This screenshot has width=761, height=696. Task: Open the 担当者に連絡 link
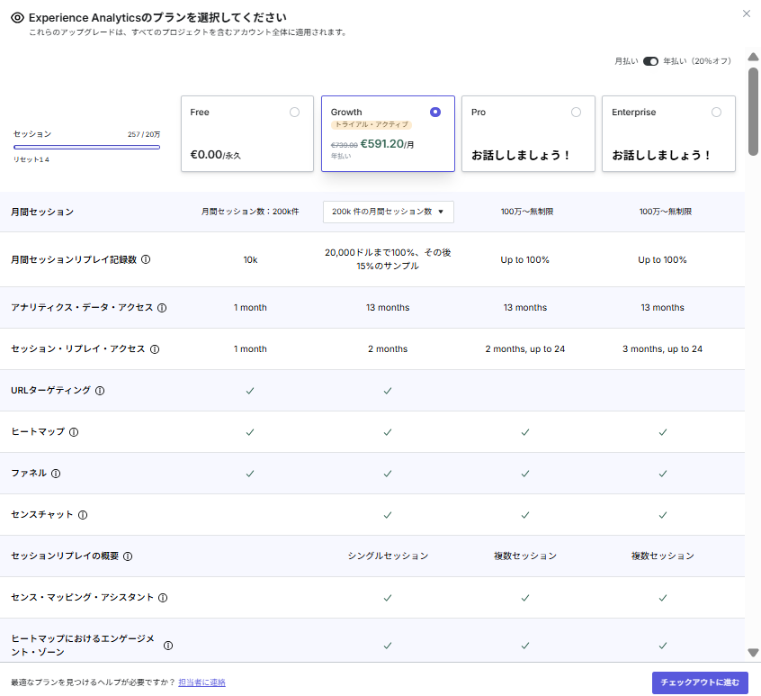click(201, 682)
